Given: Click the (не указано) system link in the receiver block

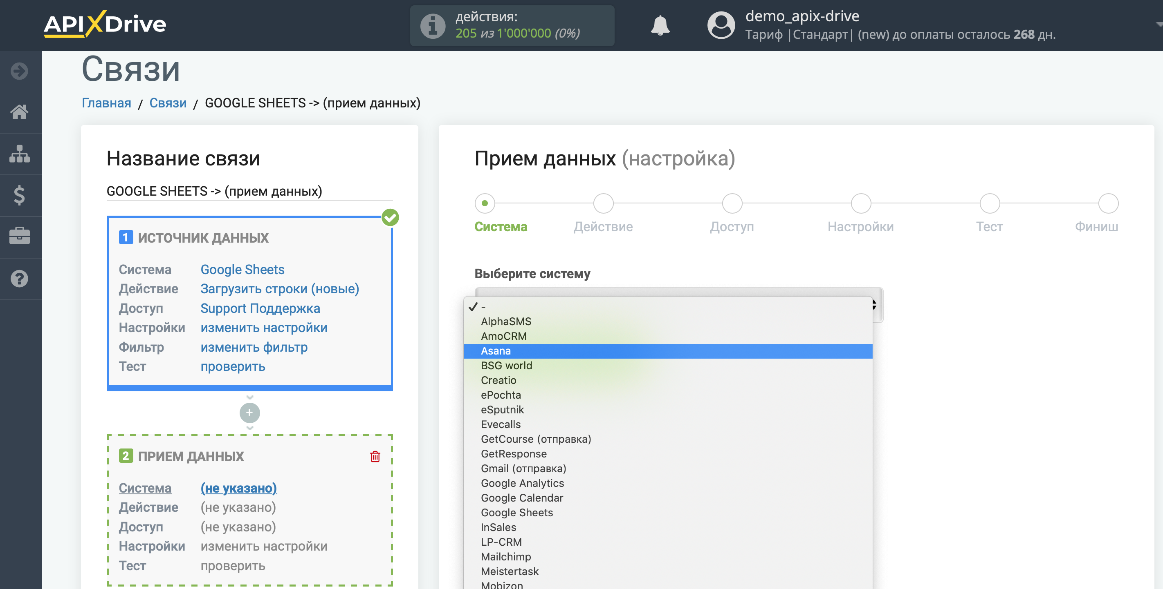Looking at the screenshot, I should pos(239,488).
